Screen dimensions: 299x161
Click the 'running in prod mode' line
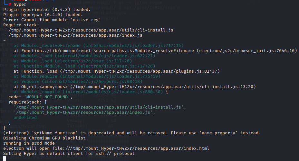pos(29,143)
